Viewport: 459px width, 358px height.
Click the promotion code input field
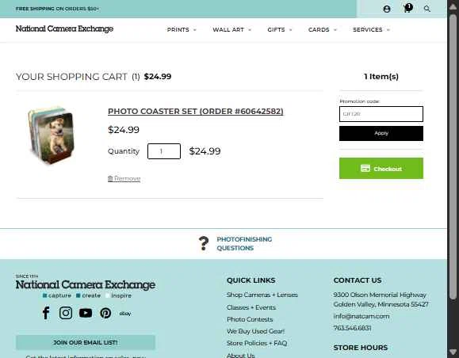coord(381,114)
